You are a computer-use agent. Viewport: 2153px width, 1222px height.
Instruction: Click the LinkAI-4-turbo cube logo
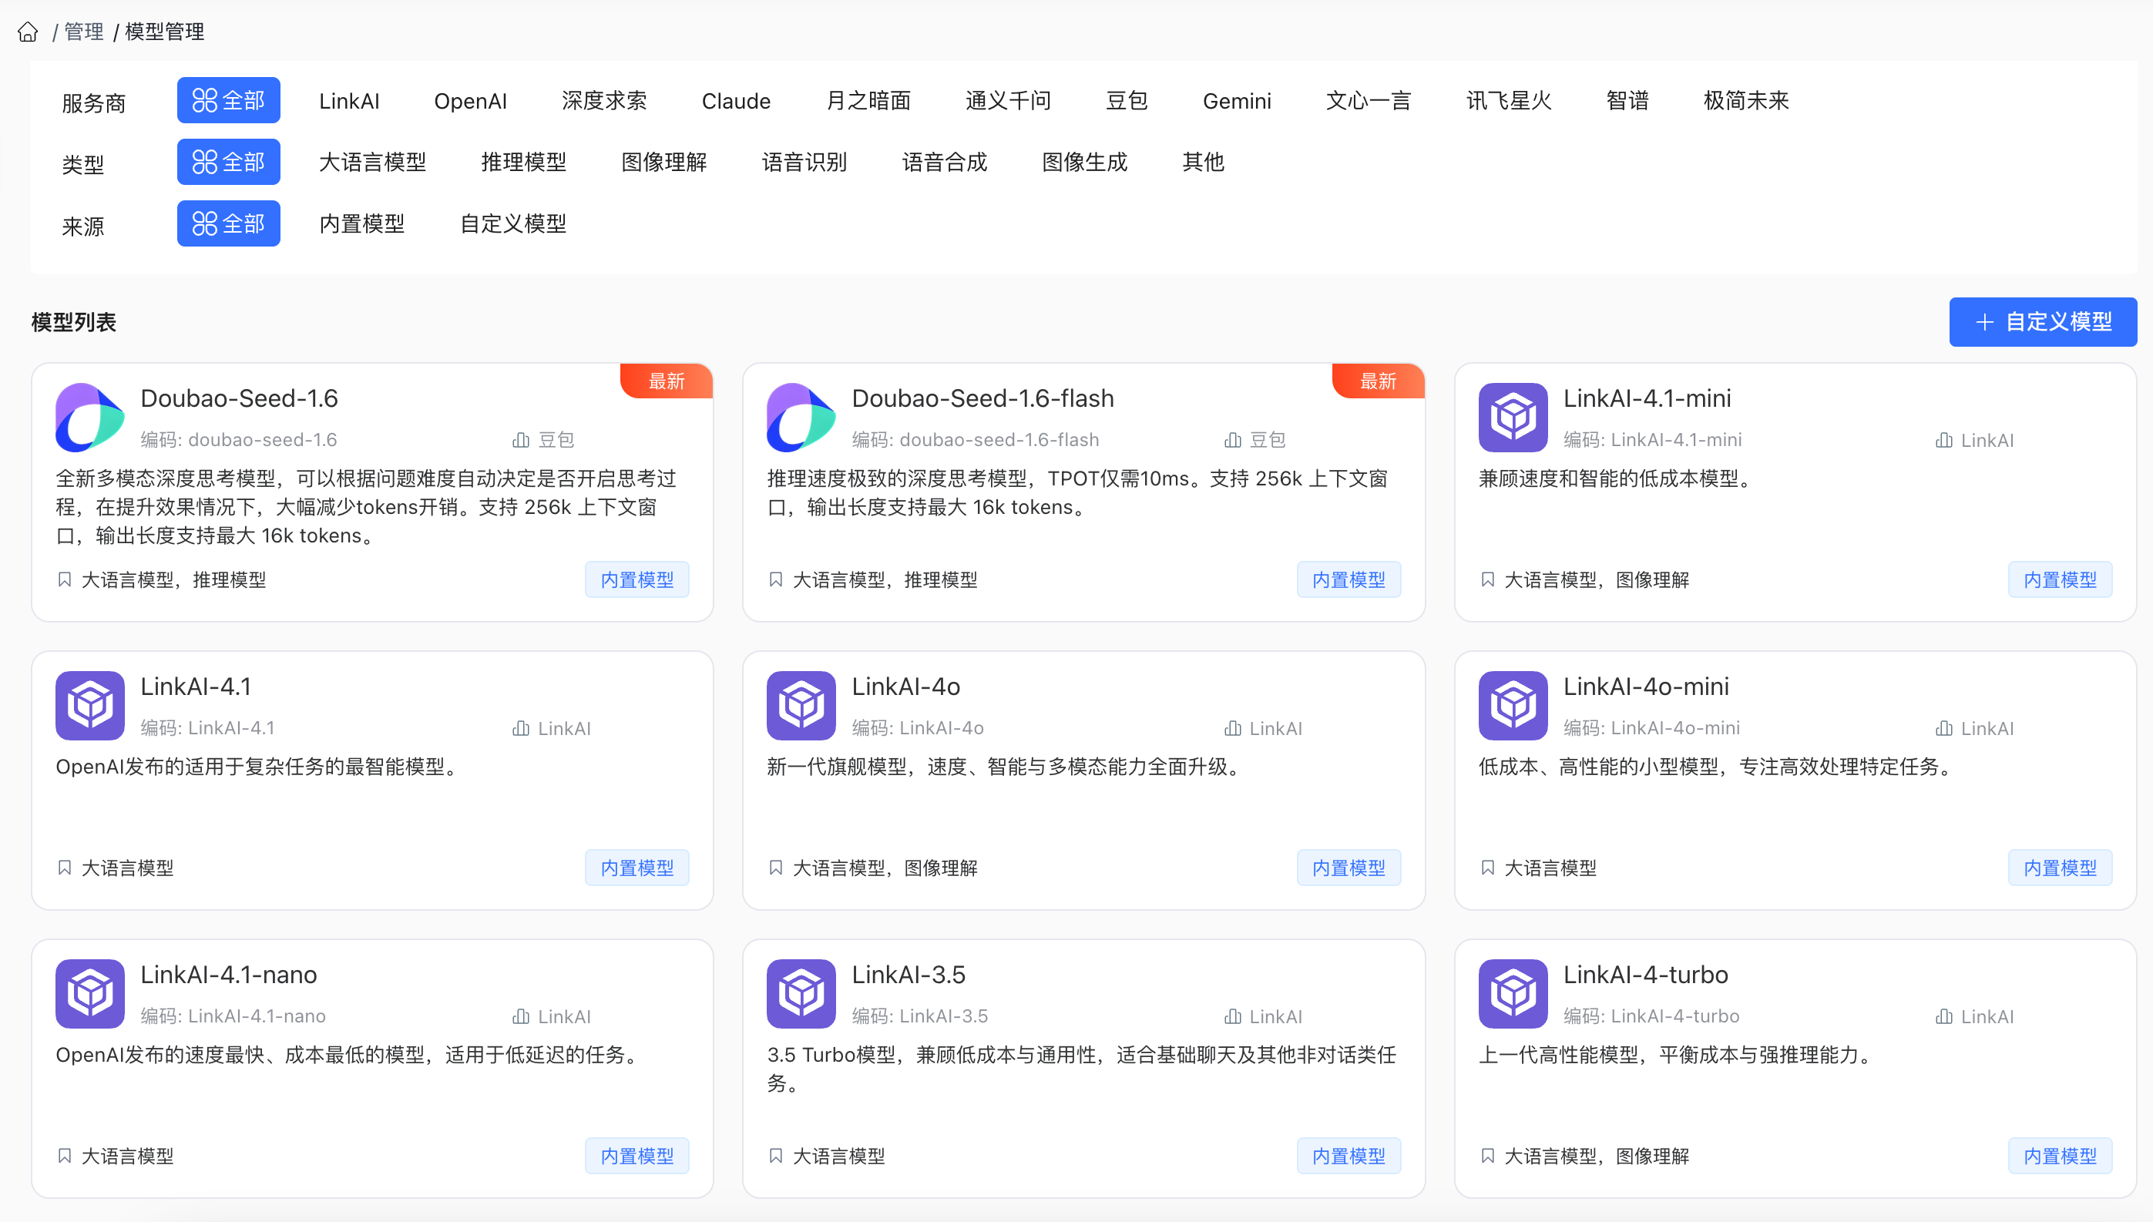click(x=1513, y=994)
